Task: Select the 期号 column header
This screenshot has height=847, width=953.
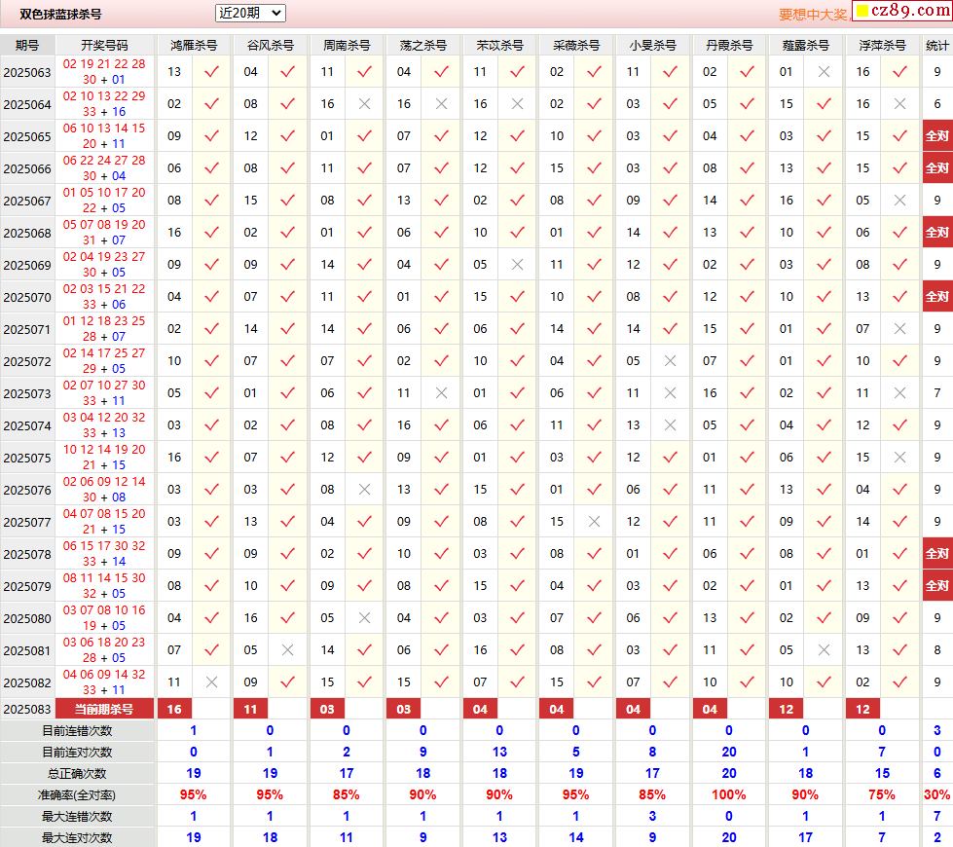Action: (x=27, y=46)
